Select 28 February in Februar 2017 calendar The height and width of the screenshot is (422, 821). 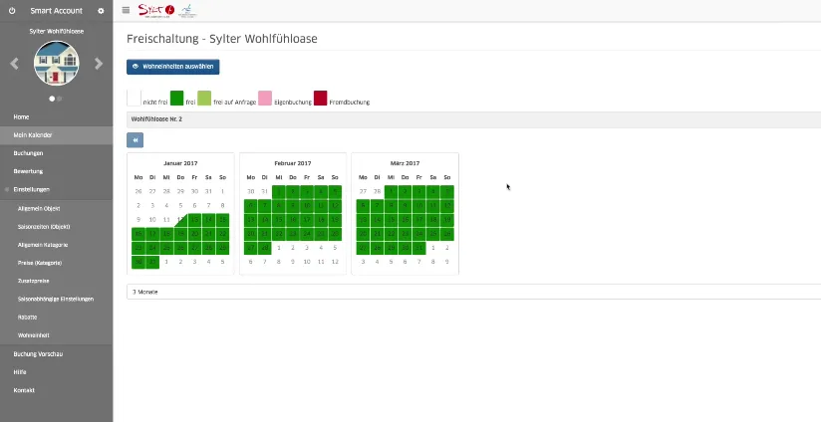coord(265,248)
